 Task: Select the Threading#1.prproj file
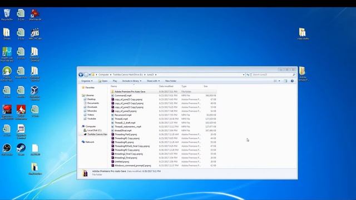point(124,142)
